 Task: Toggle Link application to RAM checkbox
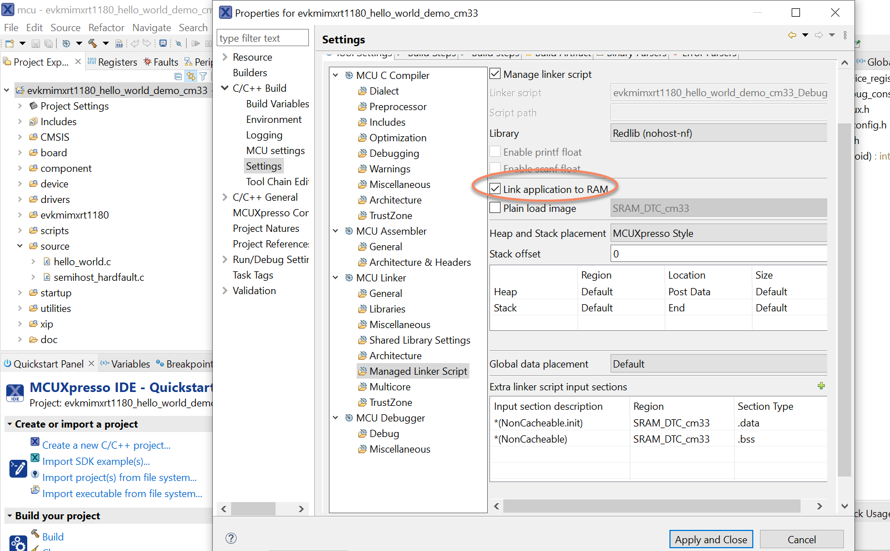496,189
